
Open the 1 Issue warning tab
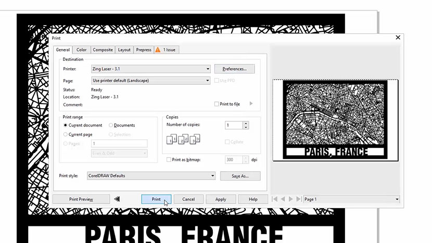click(167, 50)
